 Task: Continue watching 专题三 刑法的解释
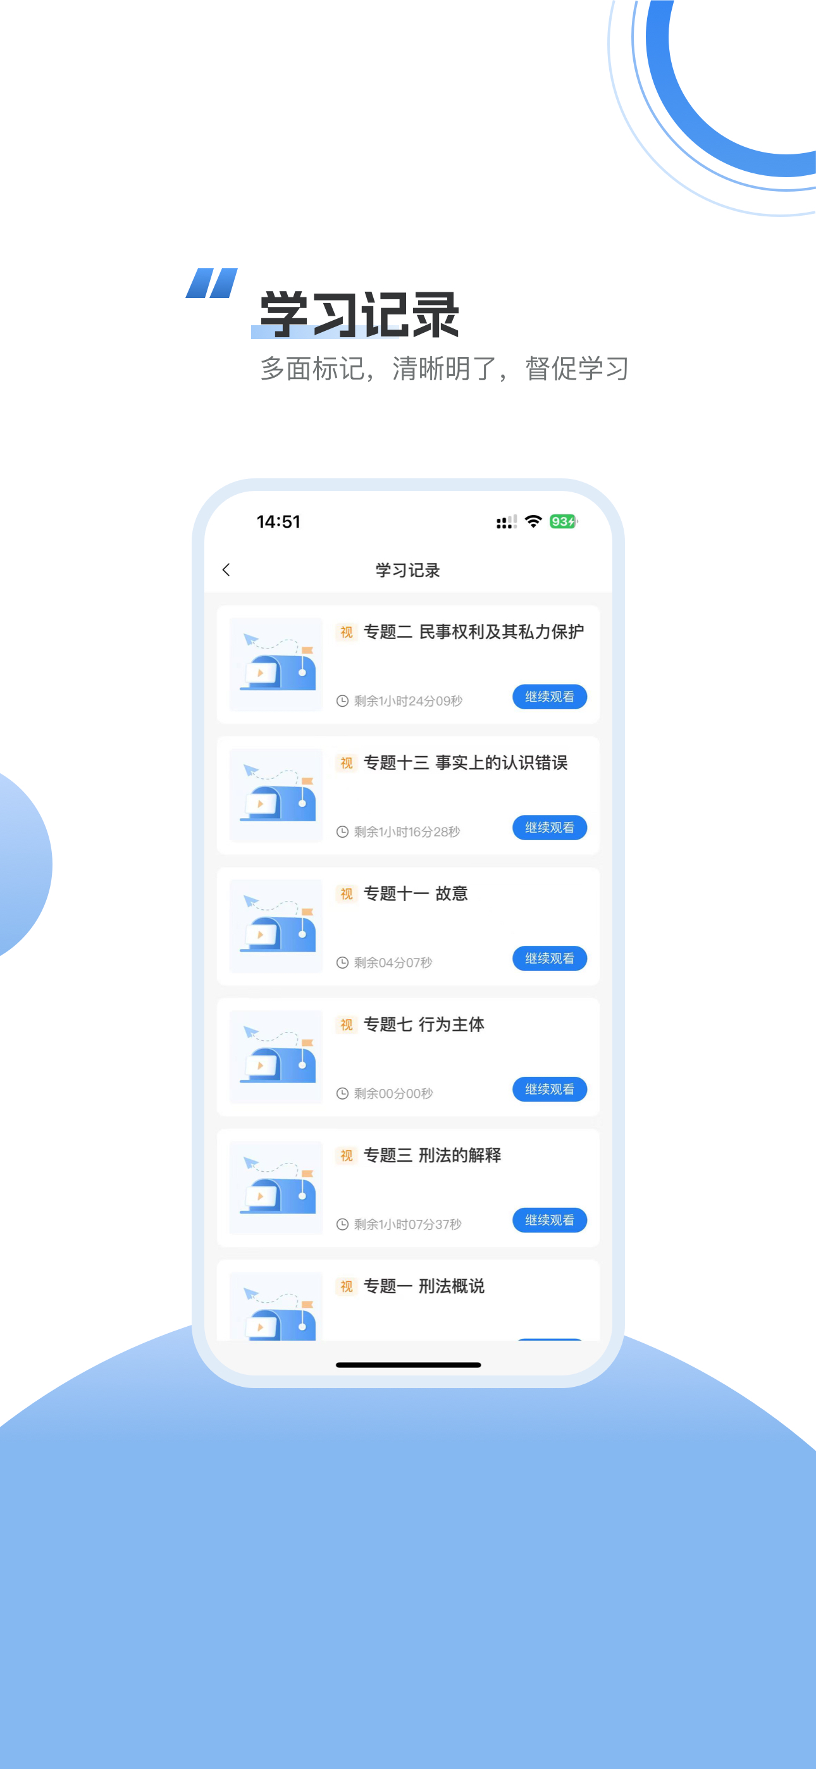[550, 1220]
